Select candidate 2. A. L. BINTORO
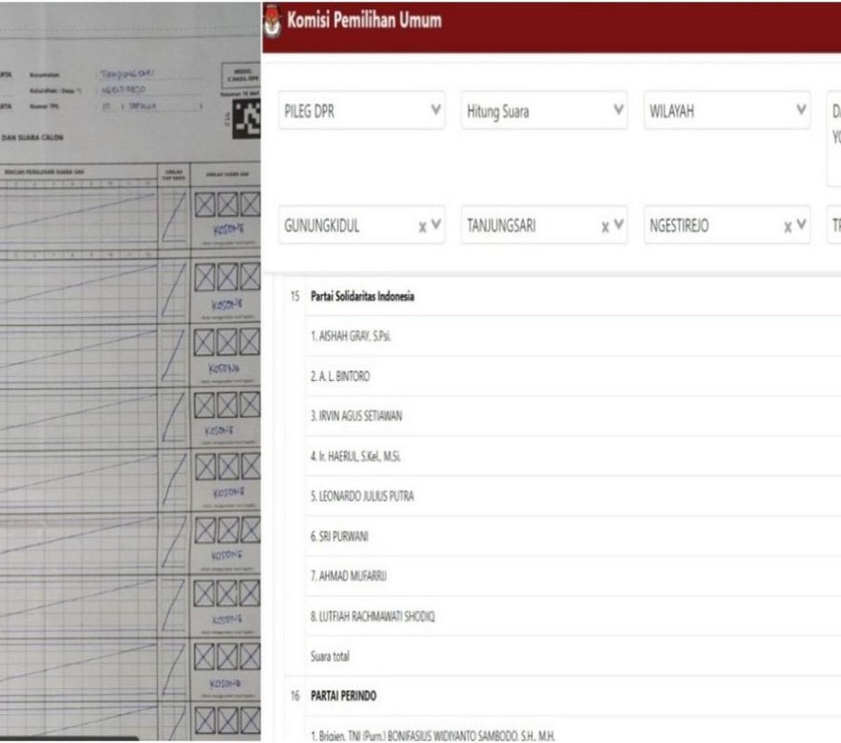The height and width of the screenshot is (743, 841). click(573, 376)
